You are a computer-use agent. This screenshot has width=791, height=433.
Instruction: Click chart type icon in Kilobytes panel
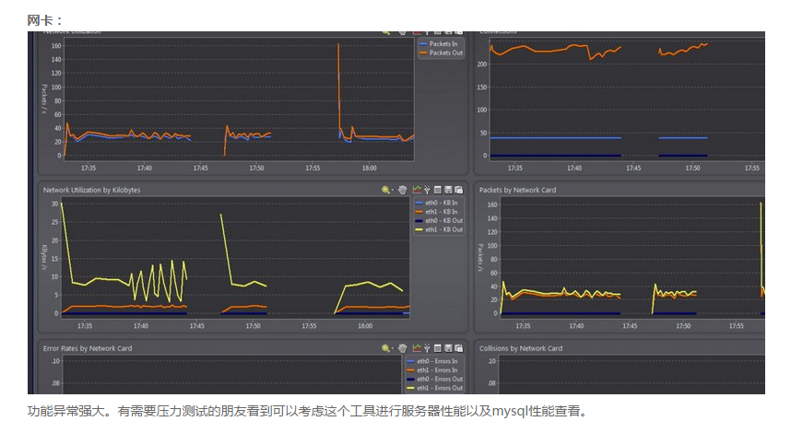[x=417, y=190]
